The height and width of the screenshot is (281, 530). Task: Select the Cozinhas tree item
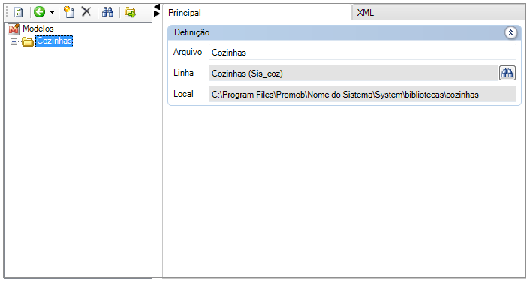(54, 41)
